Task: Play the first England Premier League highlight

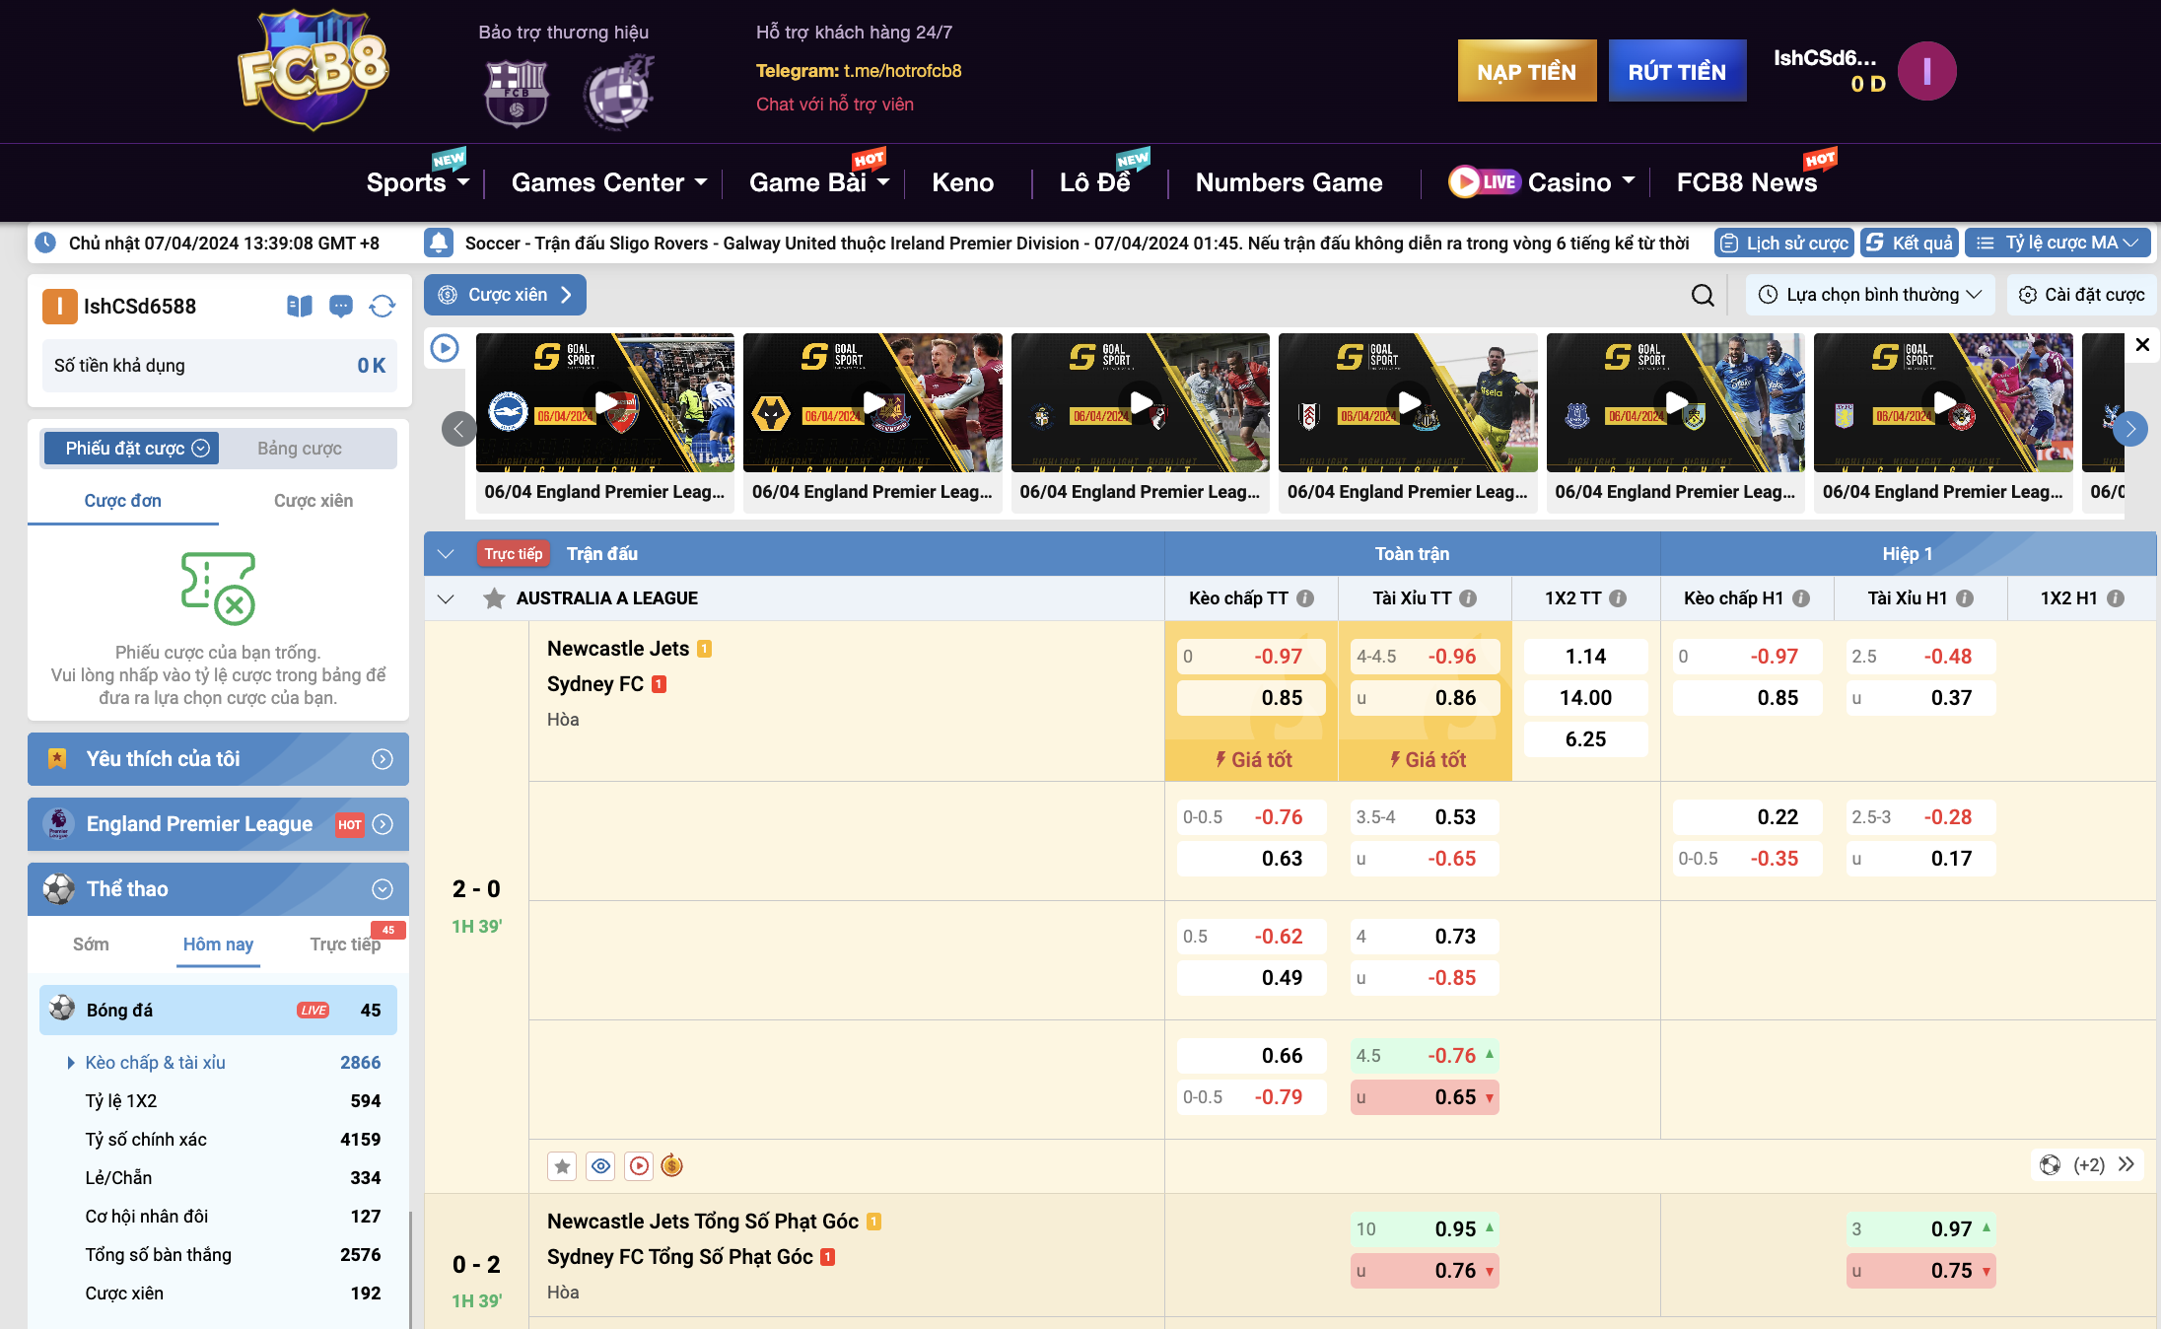Action: point(605,403)
